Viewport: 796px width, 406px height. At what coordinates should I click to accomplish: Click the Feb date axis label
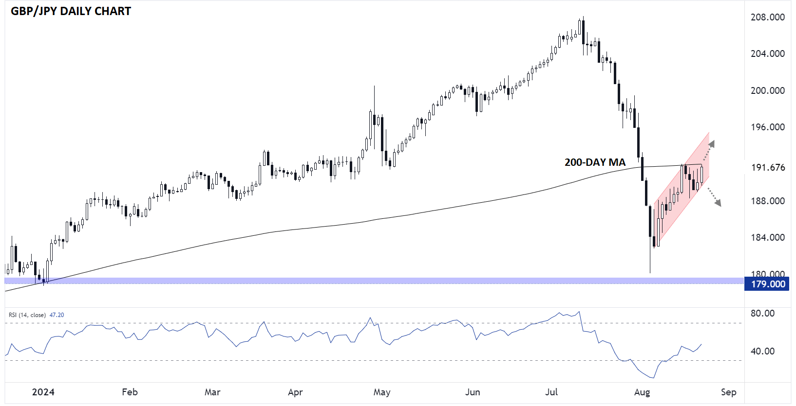point(130,392)
